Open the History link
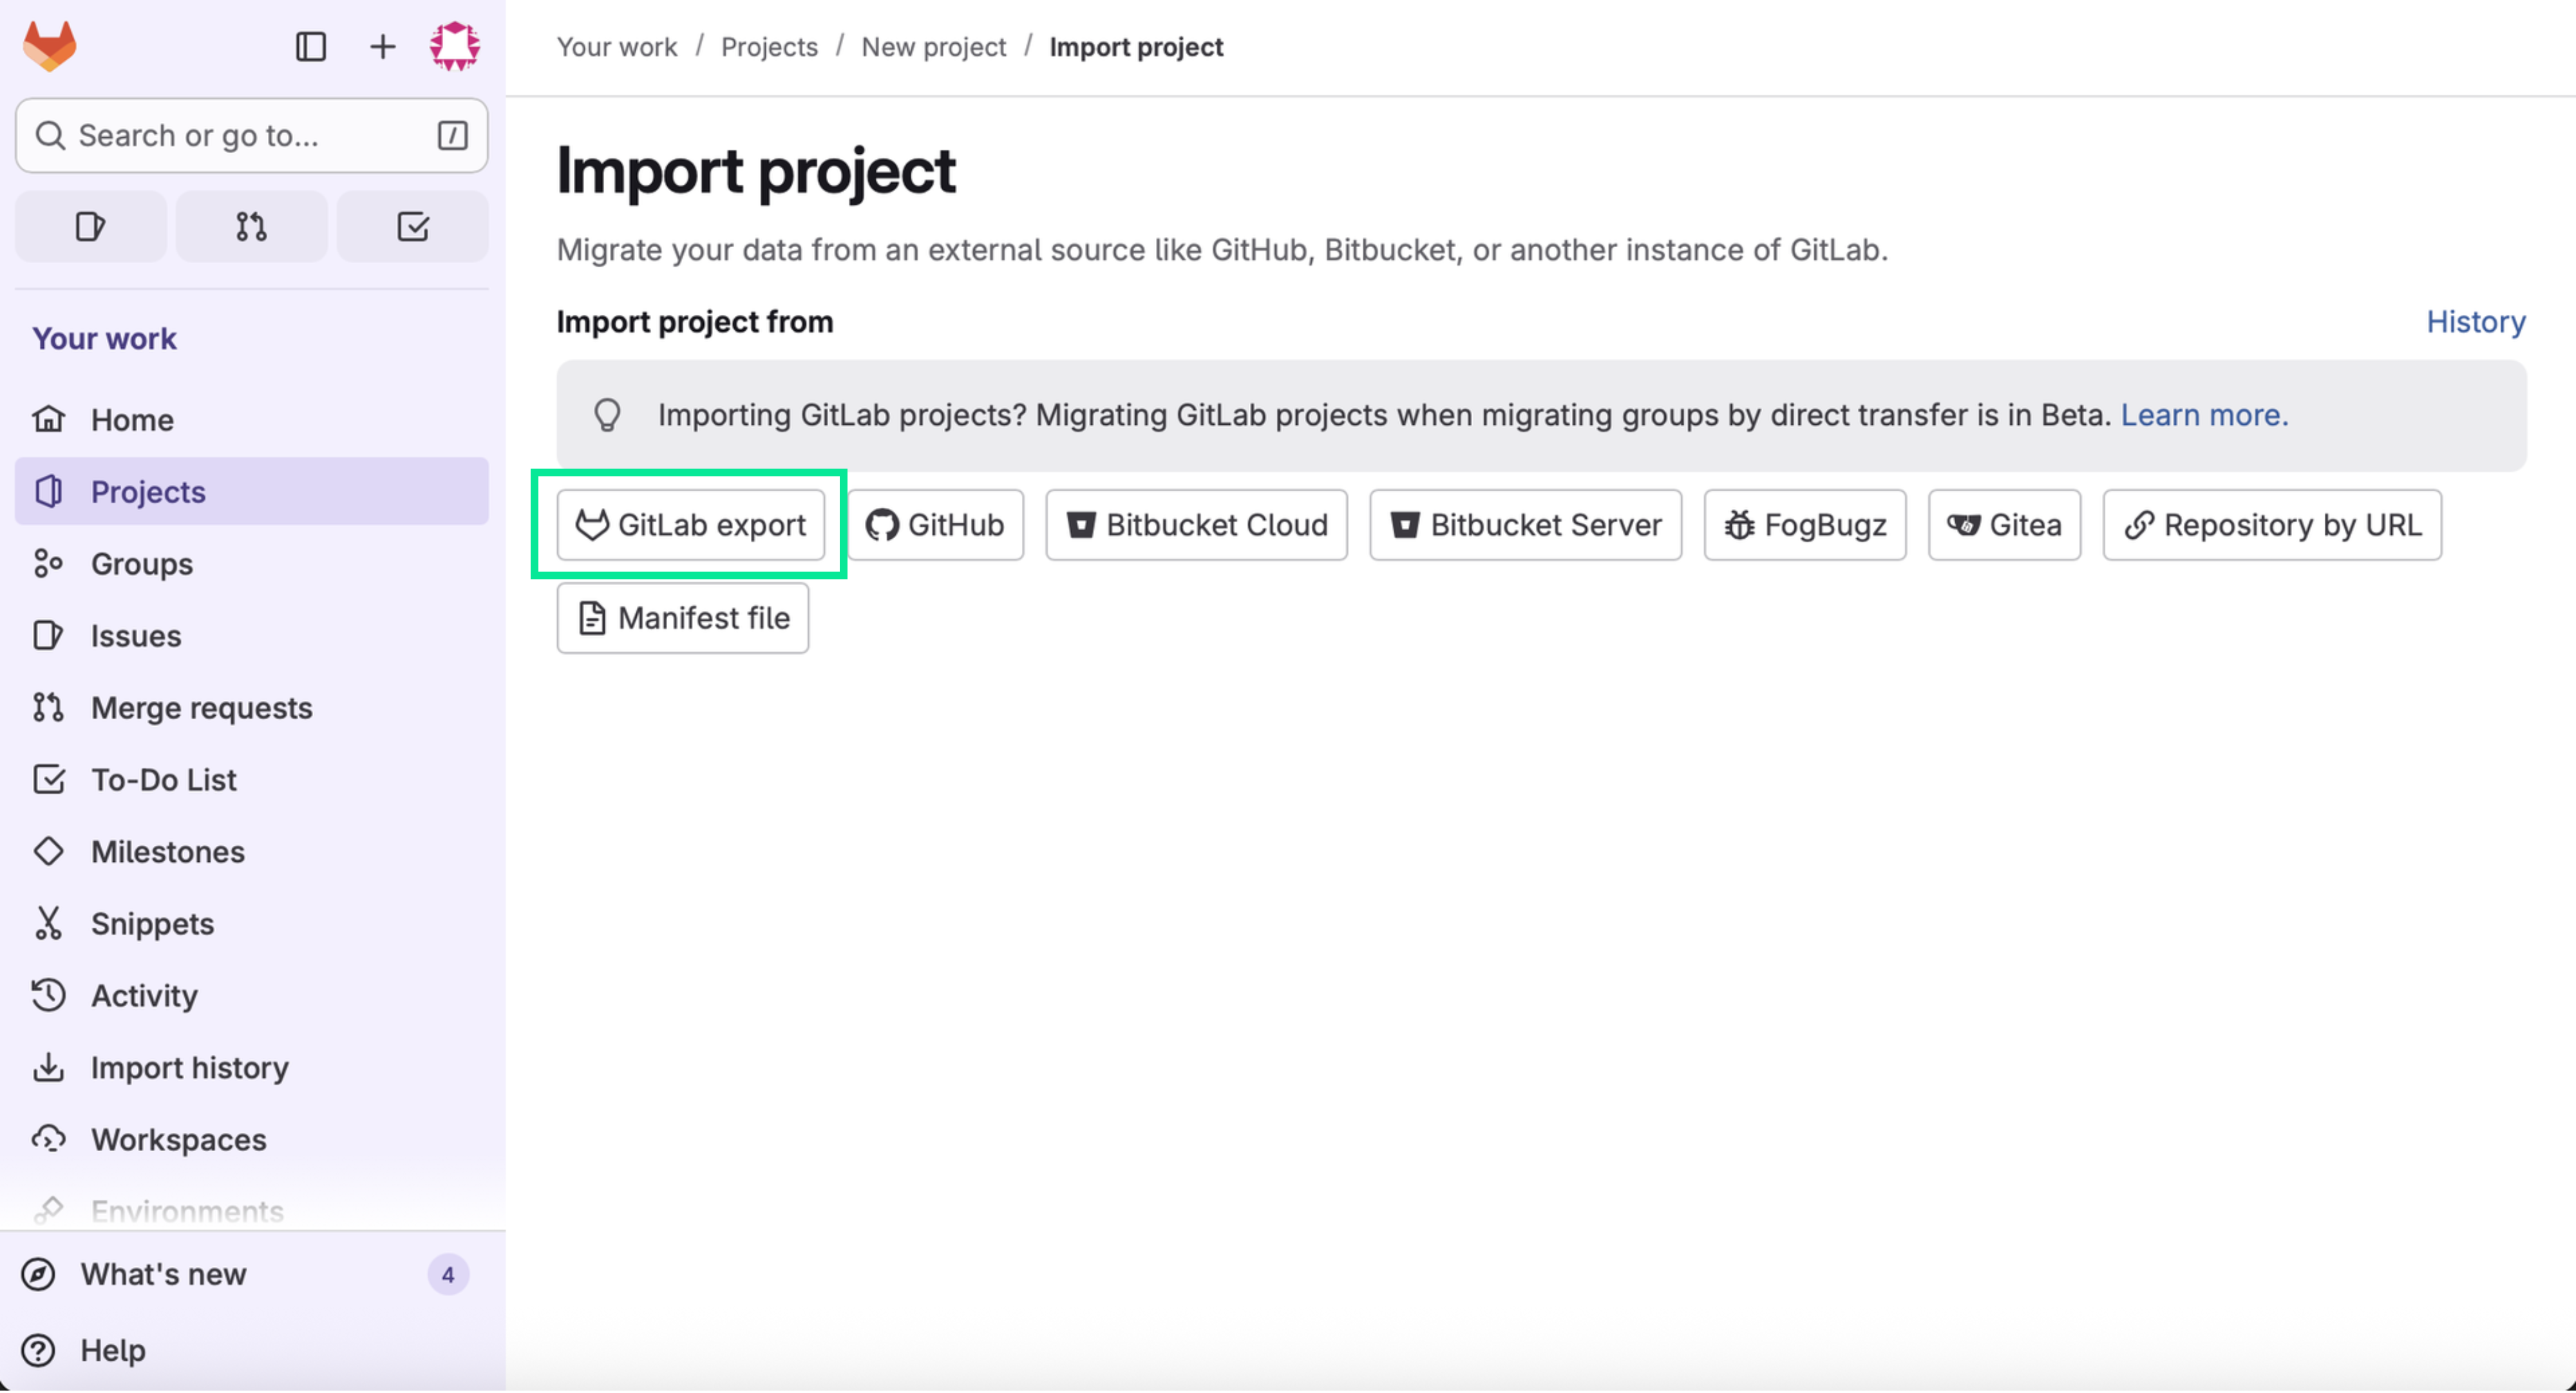 2475,322
